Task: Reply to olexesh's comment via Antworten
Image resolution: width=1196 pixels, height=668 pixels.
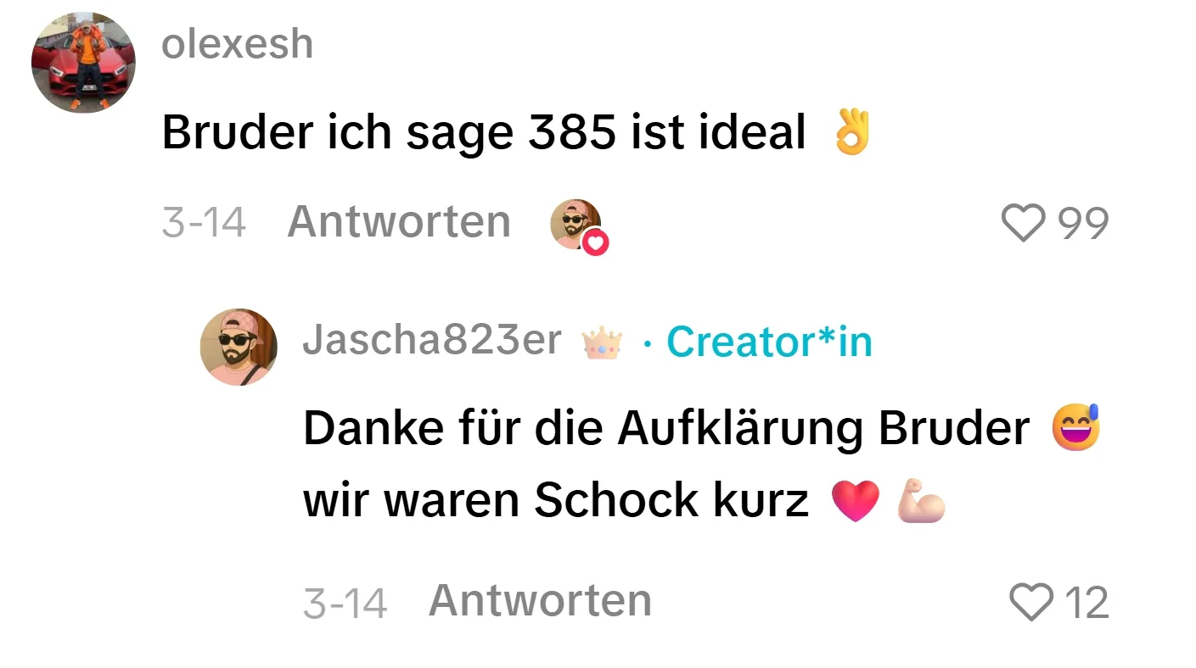Action: (399, 223)
